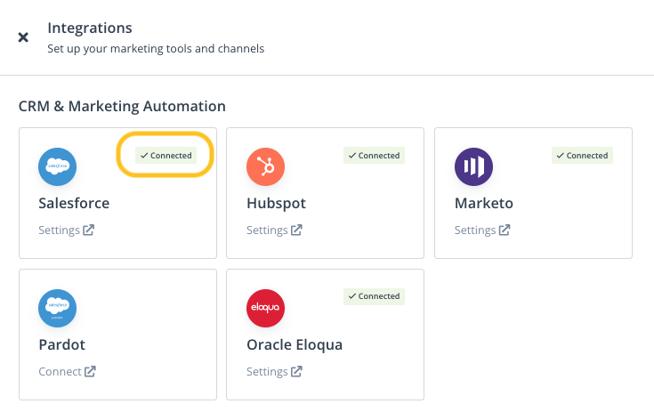Open Oracle Eloqua Settings link
The image size is (654, 412).
tap(267, 372)
